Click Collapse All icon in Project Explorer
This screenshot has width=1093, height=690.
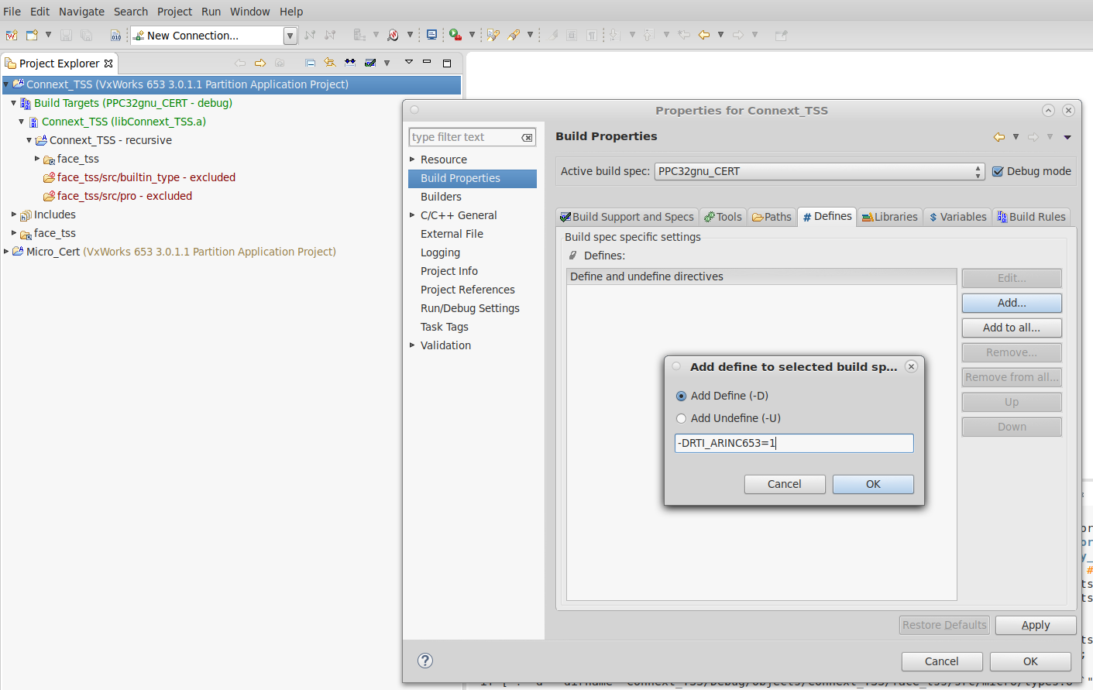tap(310, 63)
